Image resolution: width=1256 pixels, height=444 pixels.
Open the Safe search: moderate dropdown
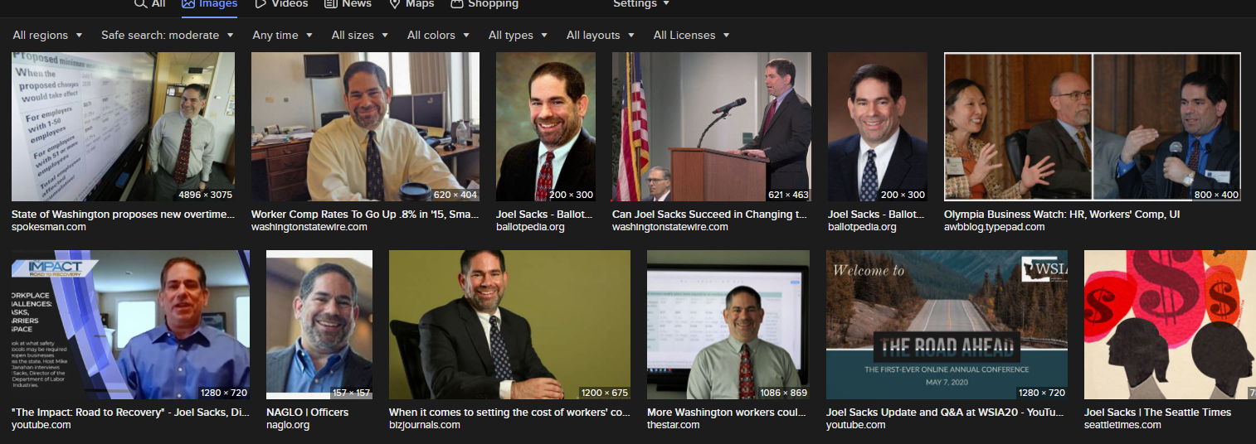168,35
